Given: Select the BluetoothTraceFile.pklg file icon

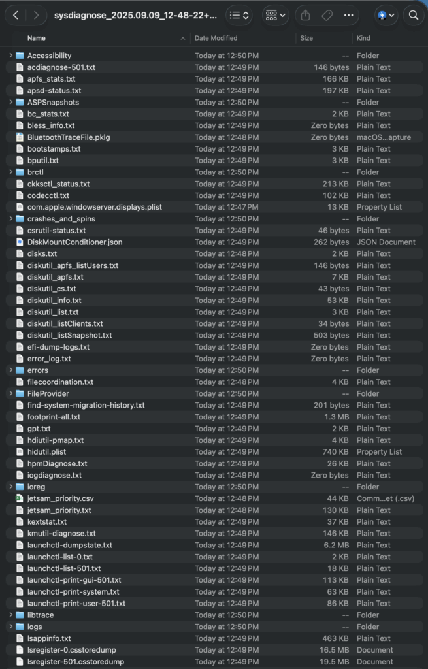Looking at the screenshot, I should pyautogui.click(x=20, y=137).
